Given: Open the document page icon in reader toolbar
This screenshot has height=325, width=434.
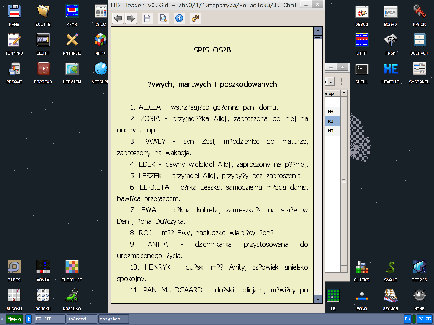Looking at the screenshot, I should tap(147, 18).
